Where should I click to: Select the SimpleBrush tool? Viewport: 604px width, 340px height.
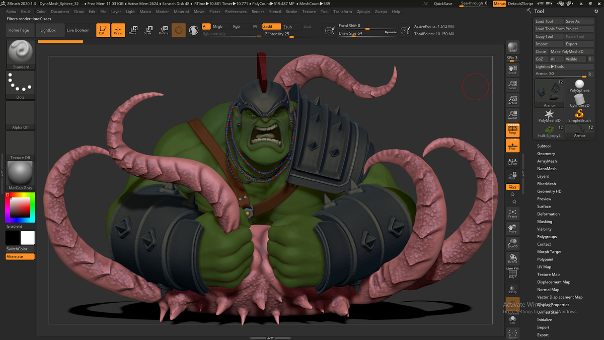(x=579, y=116)
